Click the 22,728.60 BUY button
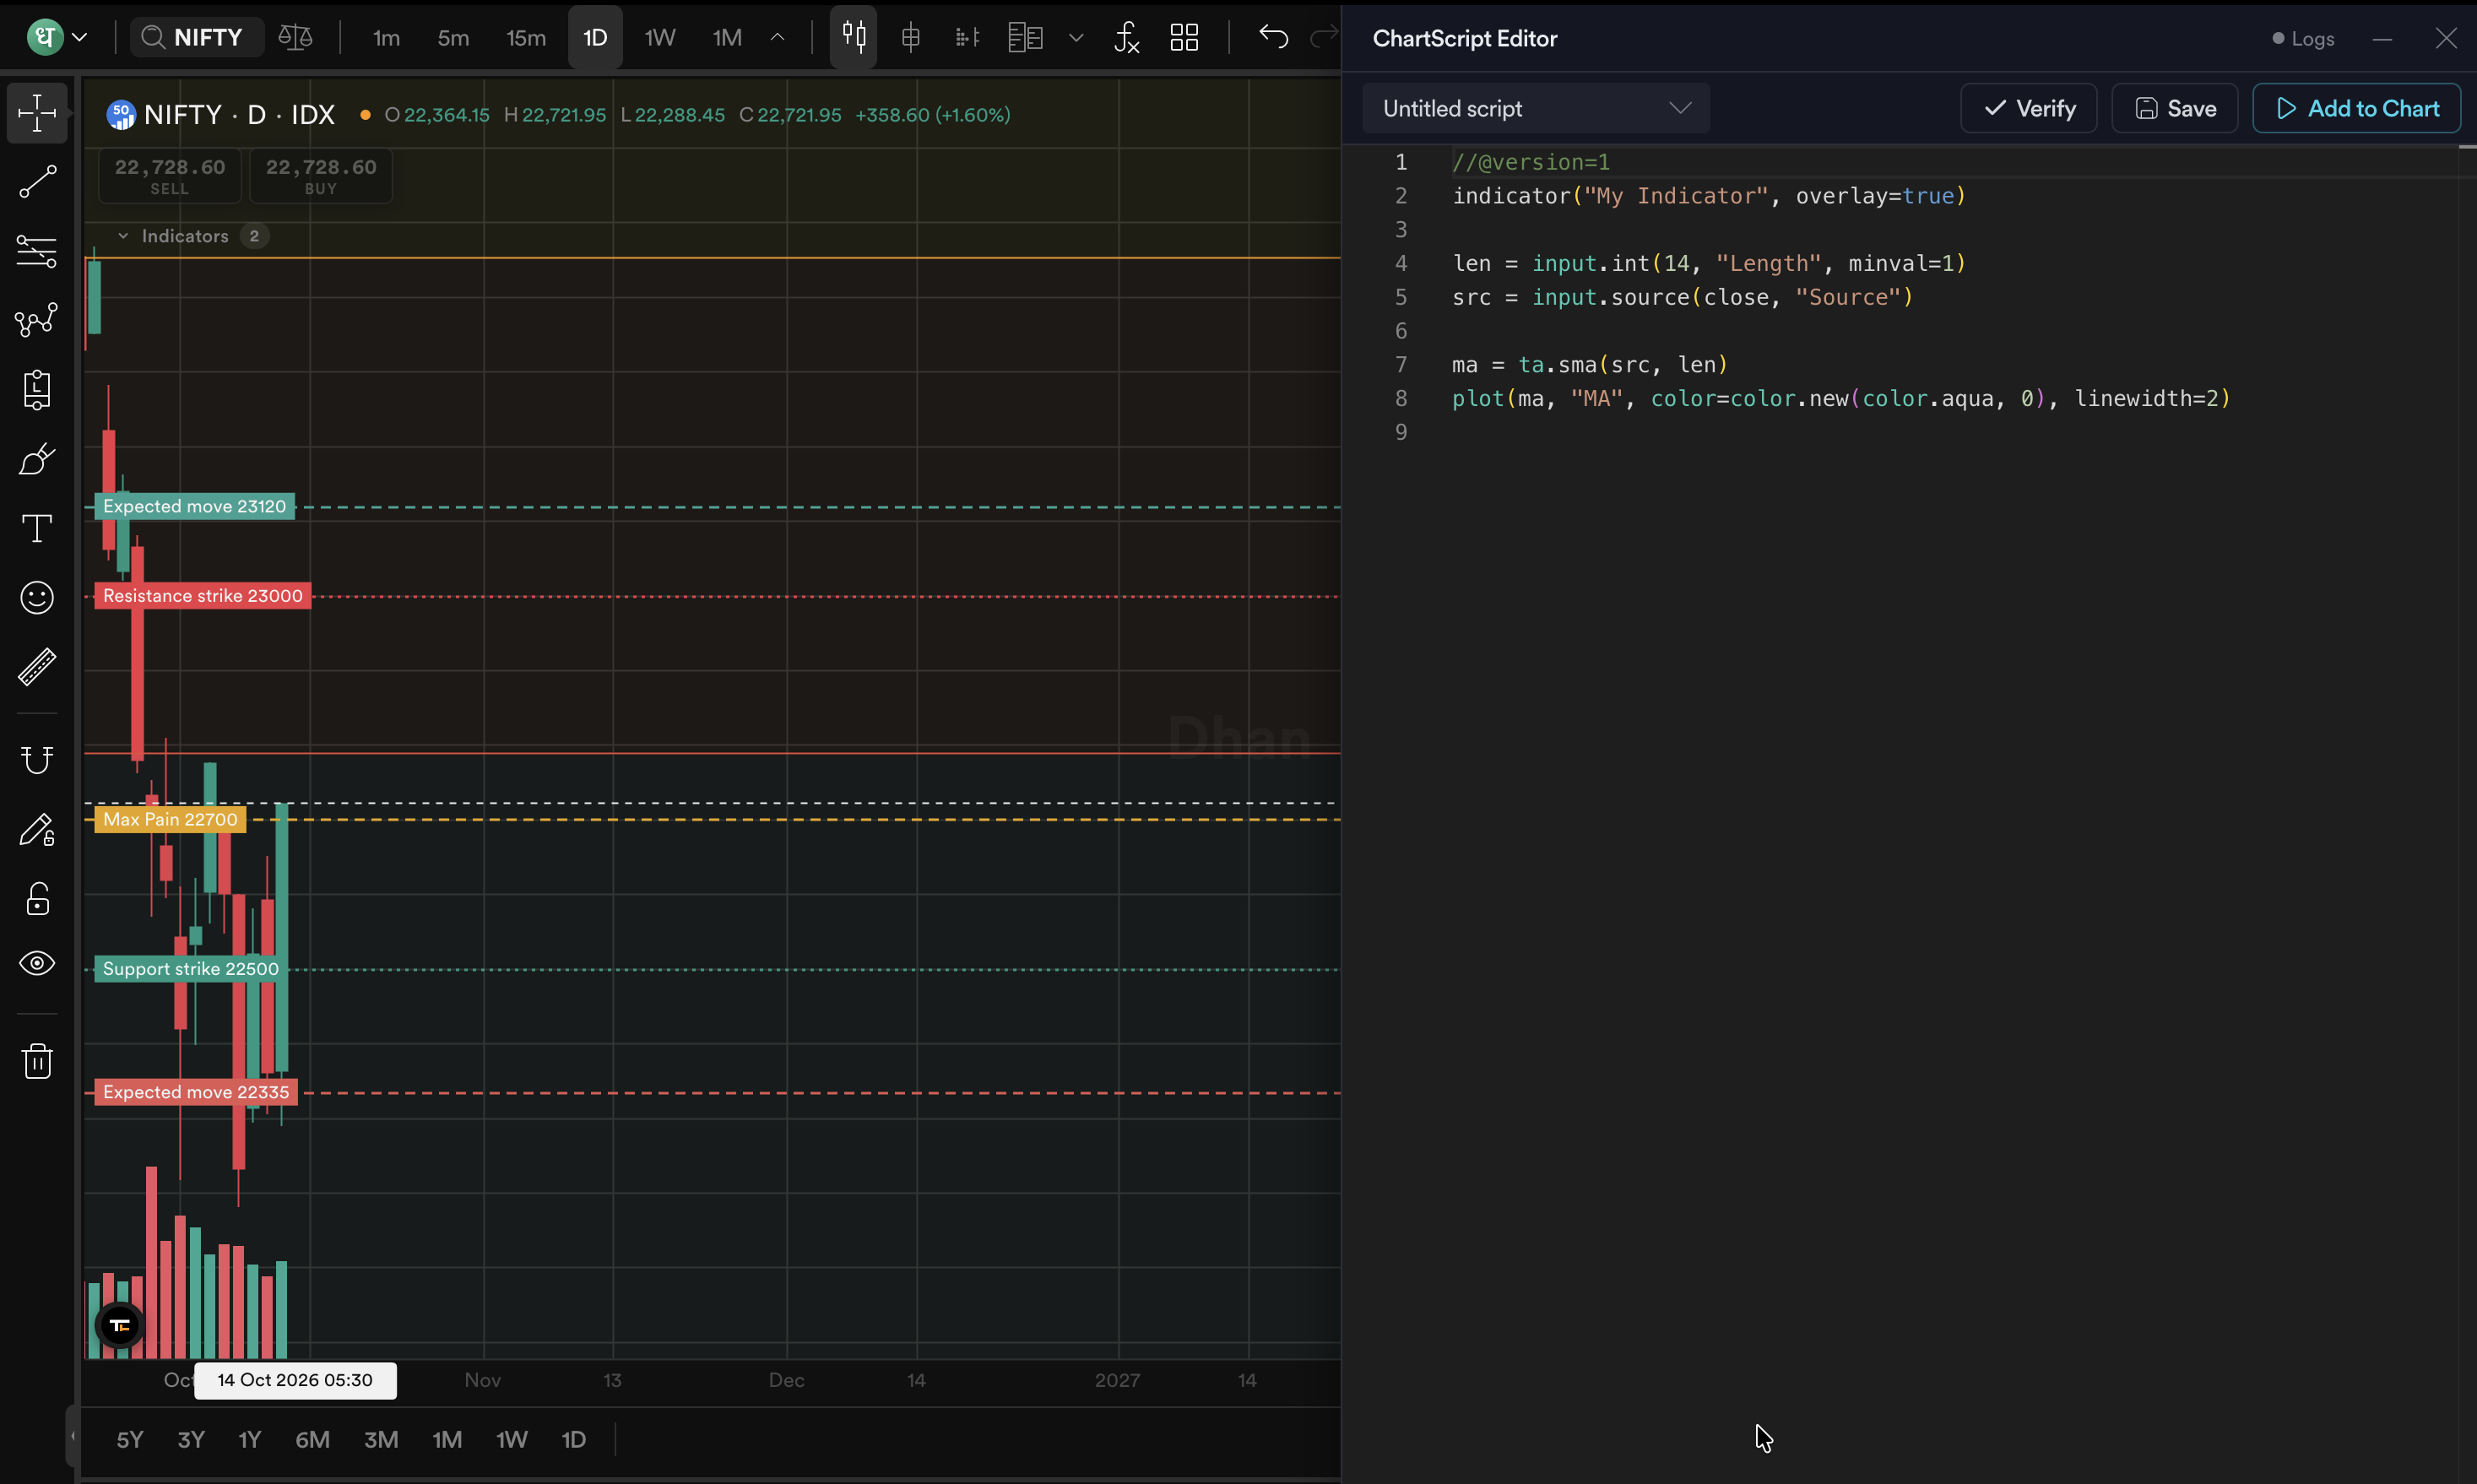Image resolution: width=2477 pixels, height=1484 pixels. click(321, 175)
